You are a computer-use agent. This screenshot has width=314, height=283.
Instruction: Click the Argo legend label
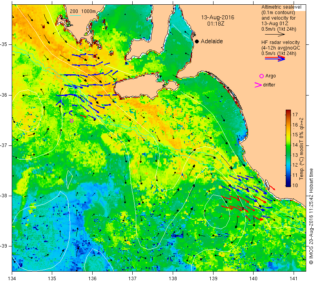pos(270,76)
